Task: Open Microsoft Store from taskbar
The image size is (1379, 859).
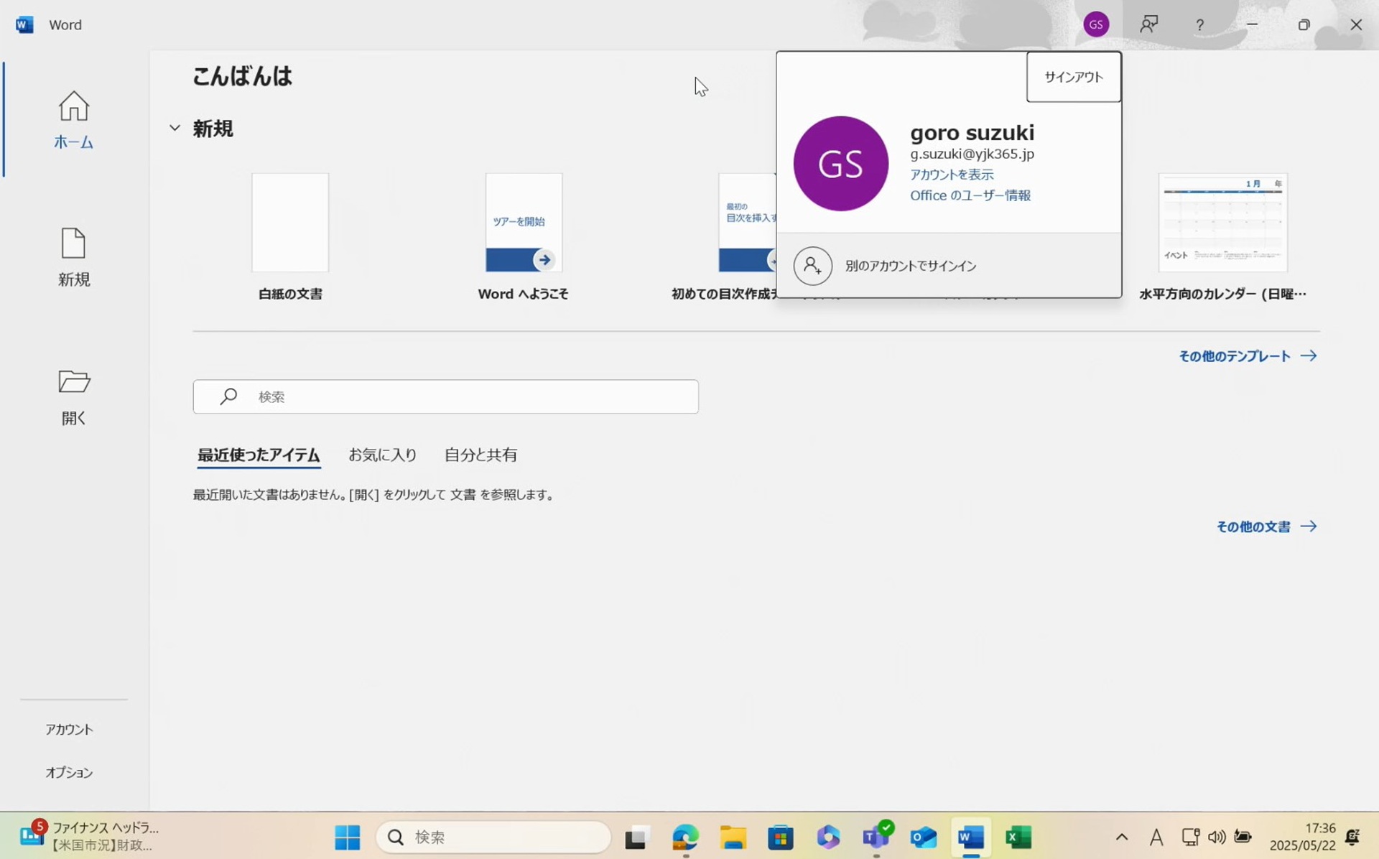Action: pos(781,837)
